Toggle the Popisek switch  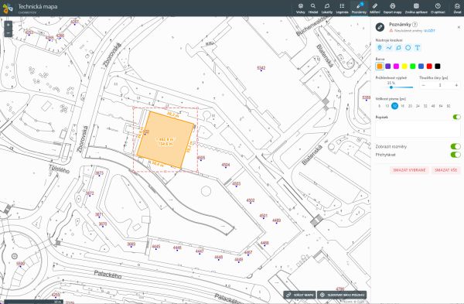point(456,117)
